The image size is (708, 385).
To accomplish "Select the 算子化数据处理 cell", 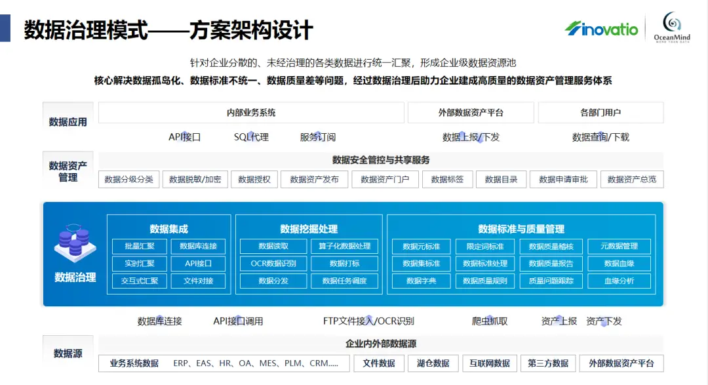I will 345,246.
